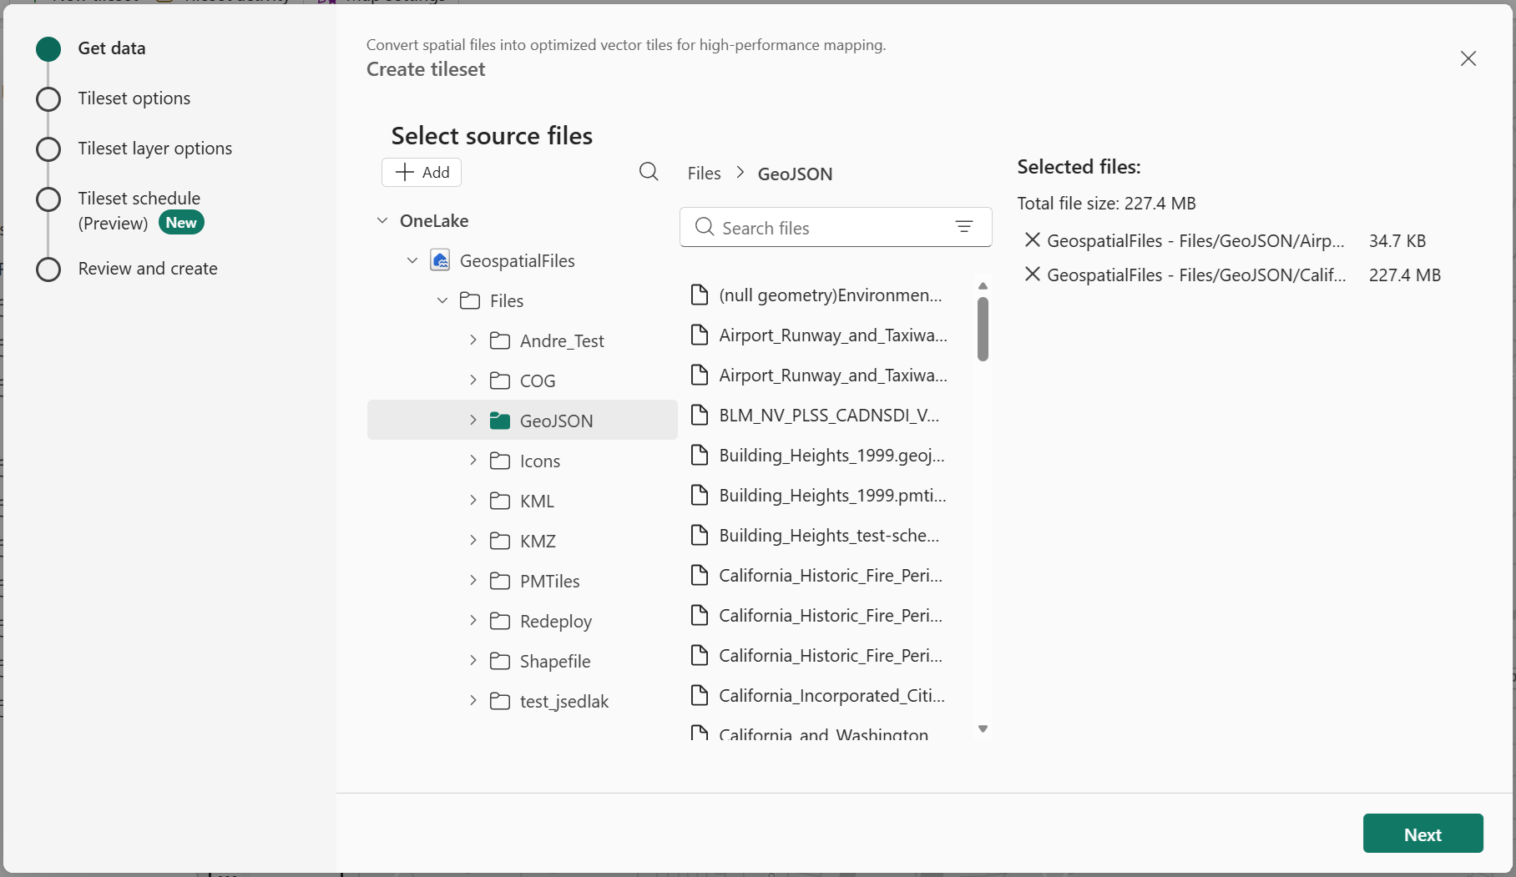
Task: Select the Tileset layer options step circle
Action: tap(48, 149)
